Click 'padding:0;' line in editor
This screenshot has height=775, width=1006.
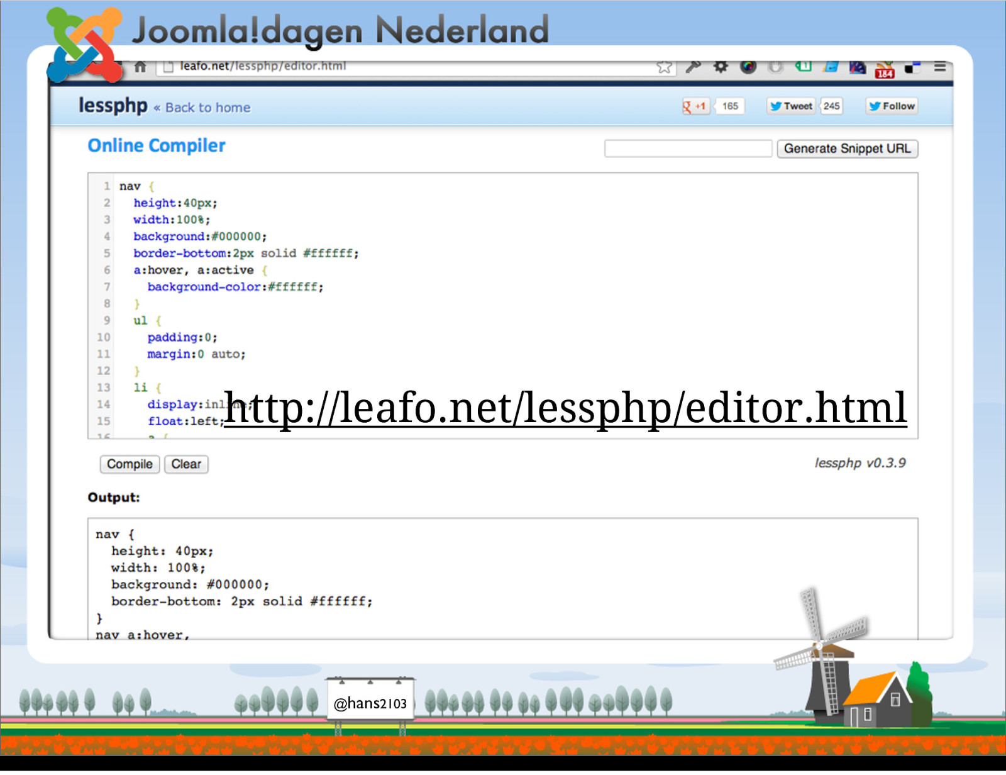pyautogui.click(x=182, y=337)
